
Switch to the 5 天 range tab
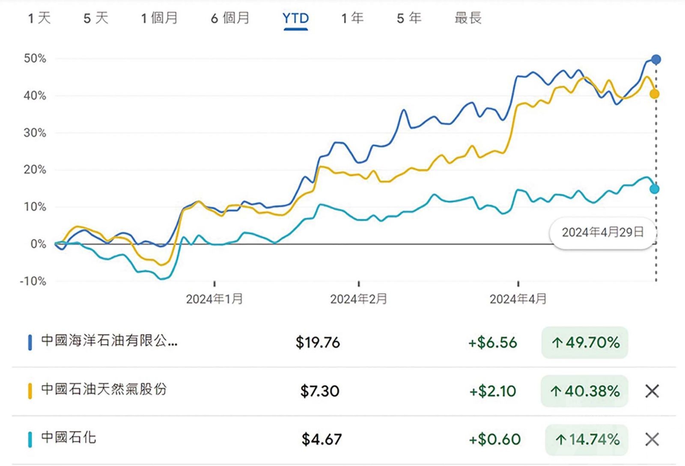[x=96, y=18]
